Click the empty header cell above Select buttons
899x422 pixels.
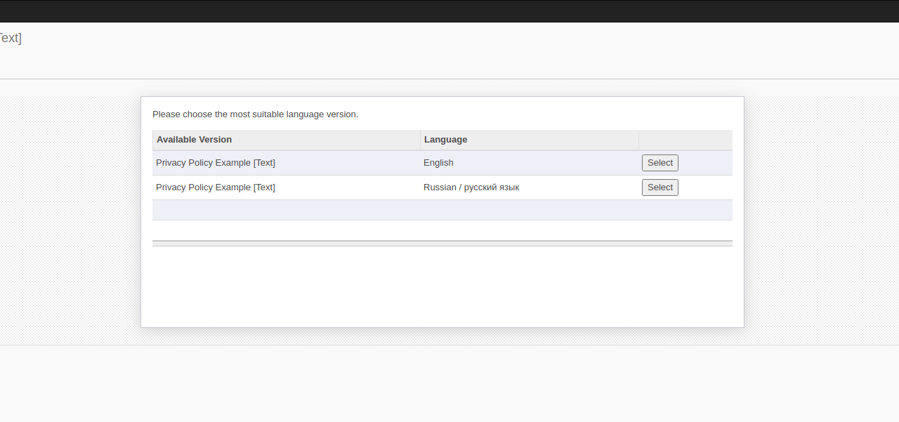click(685, 139)
